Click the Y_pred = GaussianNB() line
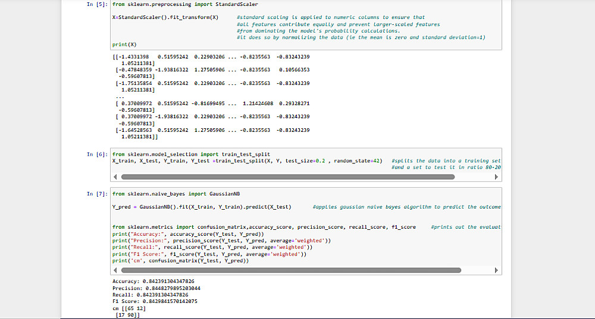 pos(202,207)
